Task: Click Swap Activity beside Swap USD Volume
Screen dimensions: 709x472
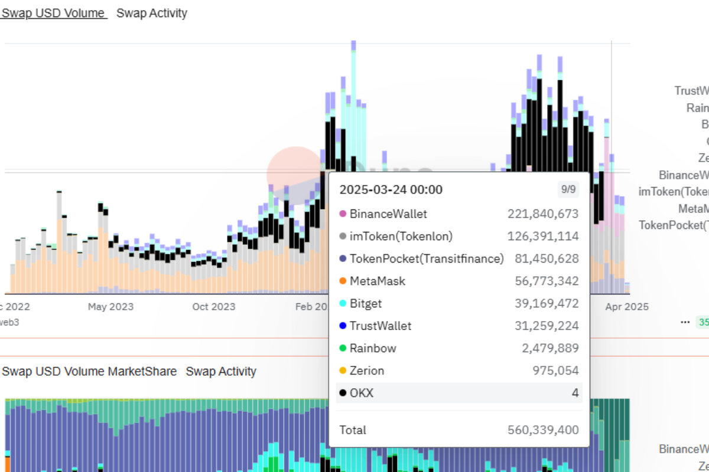Action: 152,13
